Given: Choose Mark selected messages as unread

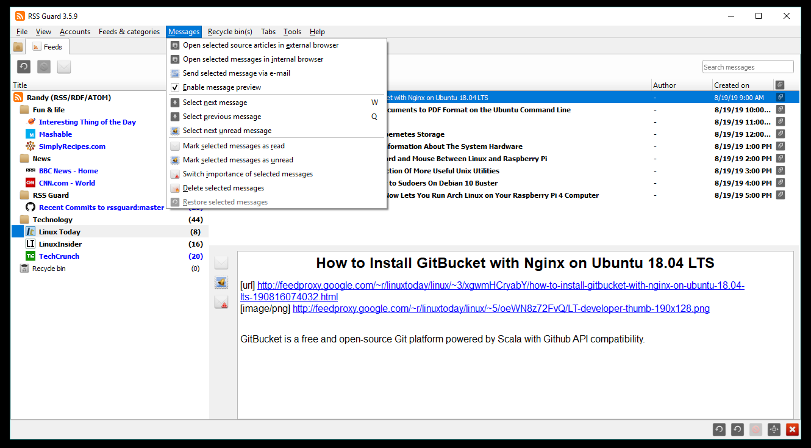Looking at the screenshot, I should [x=277, y=160].
